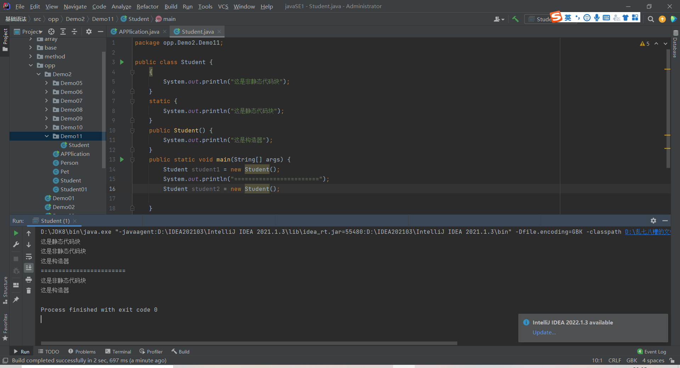Click run gutter arrow at line 13
Screen dimensions: 680x368
point(122,159)
